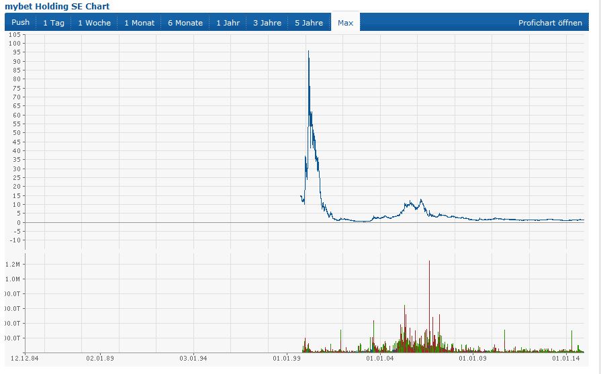Click the 01.01.04 date axis label
This screenshot has width=601, height=374.
point(380,359)
